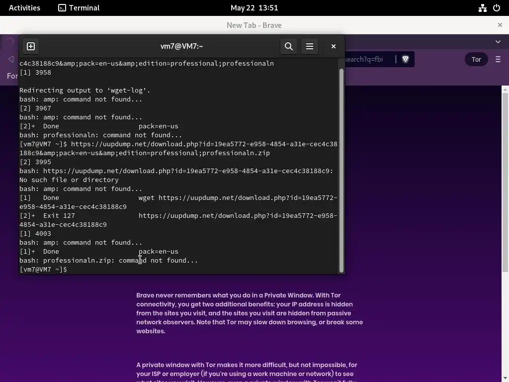Click the '[2] 3967' line

[35, 108]
